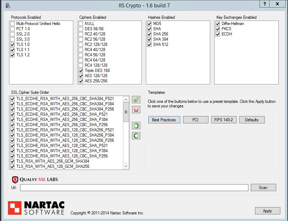
Task: Uncheck TLS_ECDHE_RSA_WITH_AES_256_CBC_SHA384_P521 suite
Action: point(12,99)
